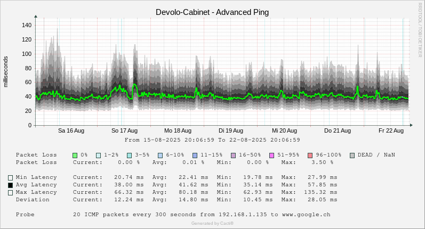Click the Min Latency legend box
The height and width of the screenshot is (229, 425).
tap(10, 178)
